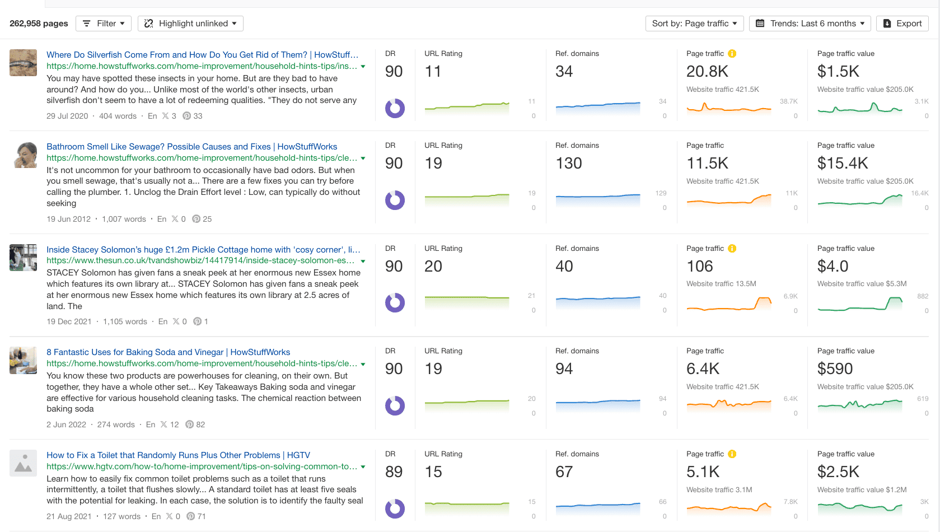Open the Trends Last 6 months dropdown

click(810, 23)
